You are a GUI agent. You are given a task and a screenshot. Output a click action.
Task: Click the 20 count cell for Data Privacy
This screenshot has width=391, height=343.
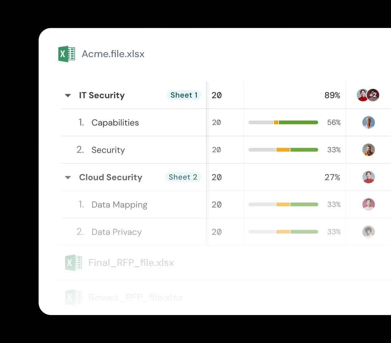(x=217, y=232)
